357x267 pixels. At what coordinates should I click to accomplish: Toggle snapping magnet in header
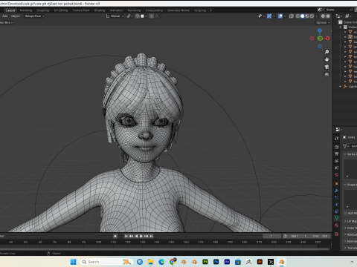pos(138,16)
